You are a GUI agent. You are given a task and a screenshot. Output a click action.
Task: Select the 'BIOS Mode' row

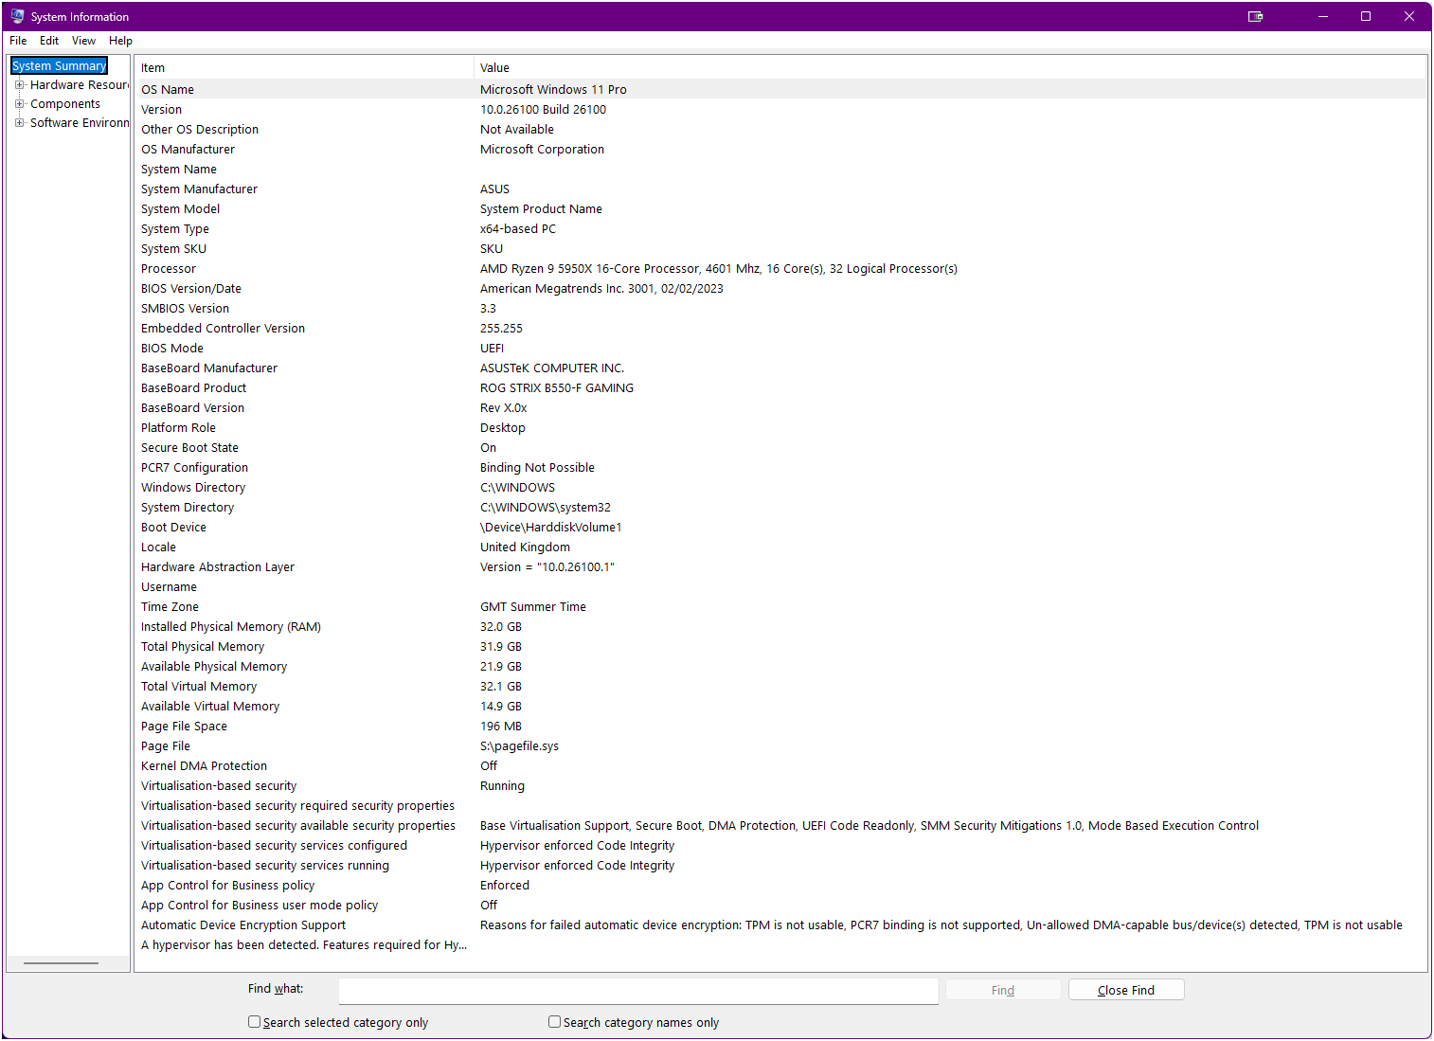[780, 348]
